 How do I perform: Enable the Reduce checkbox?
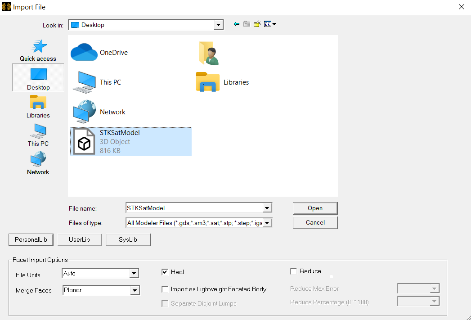click(x=294, y=271)
